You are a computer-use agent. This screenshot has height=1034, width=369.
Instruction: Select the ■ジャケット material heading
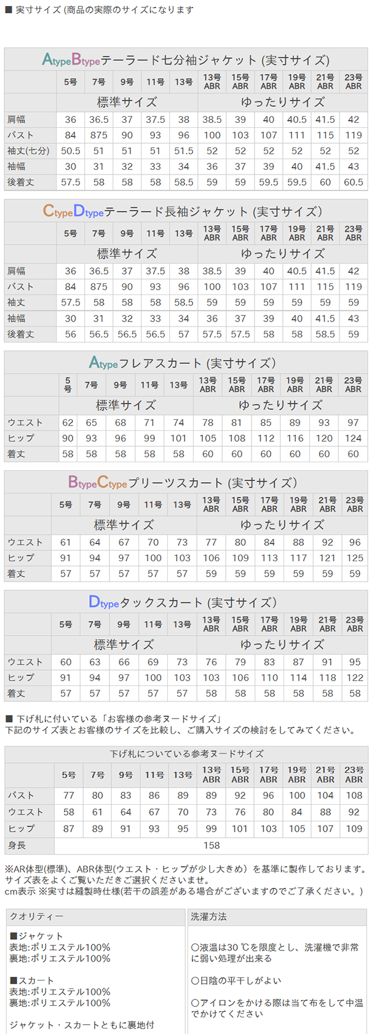click(36, 936)
